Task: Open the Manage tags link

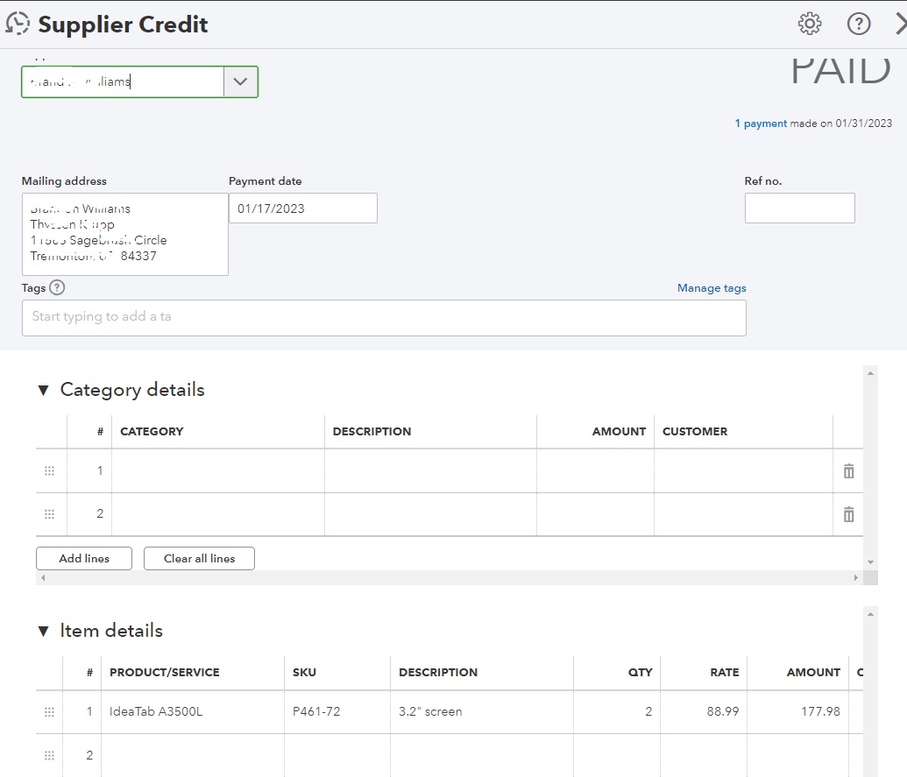Action: pyautogui.click(x=712, y=288)
